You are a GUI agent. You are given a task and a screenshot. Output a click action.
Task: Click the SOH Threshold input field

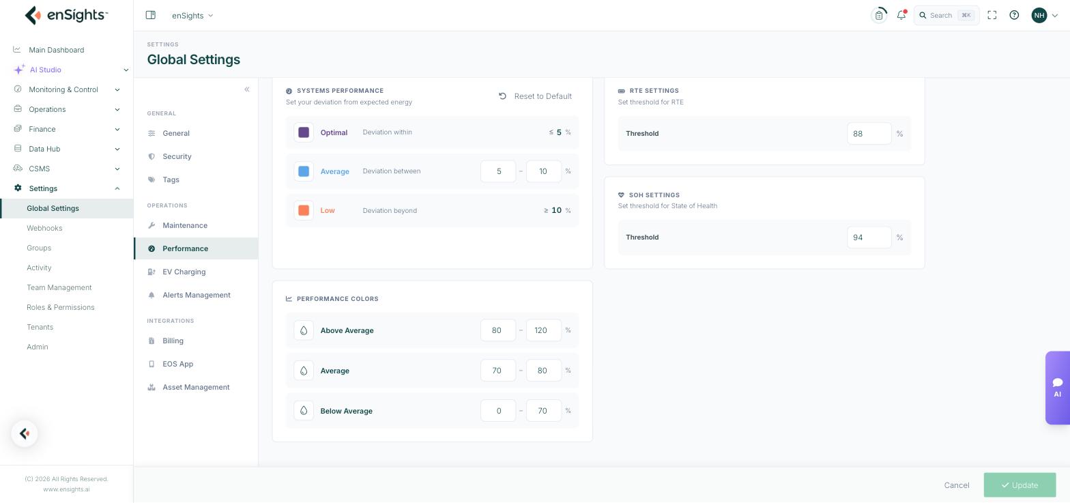[869, 238]
